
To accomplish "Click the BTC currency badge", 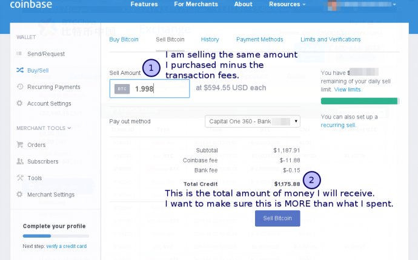I will tap(122, 89).
